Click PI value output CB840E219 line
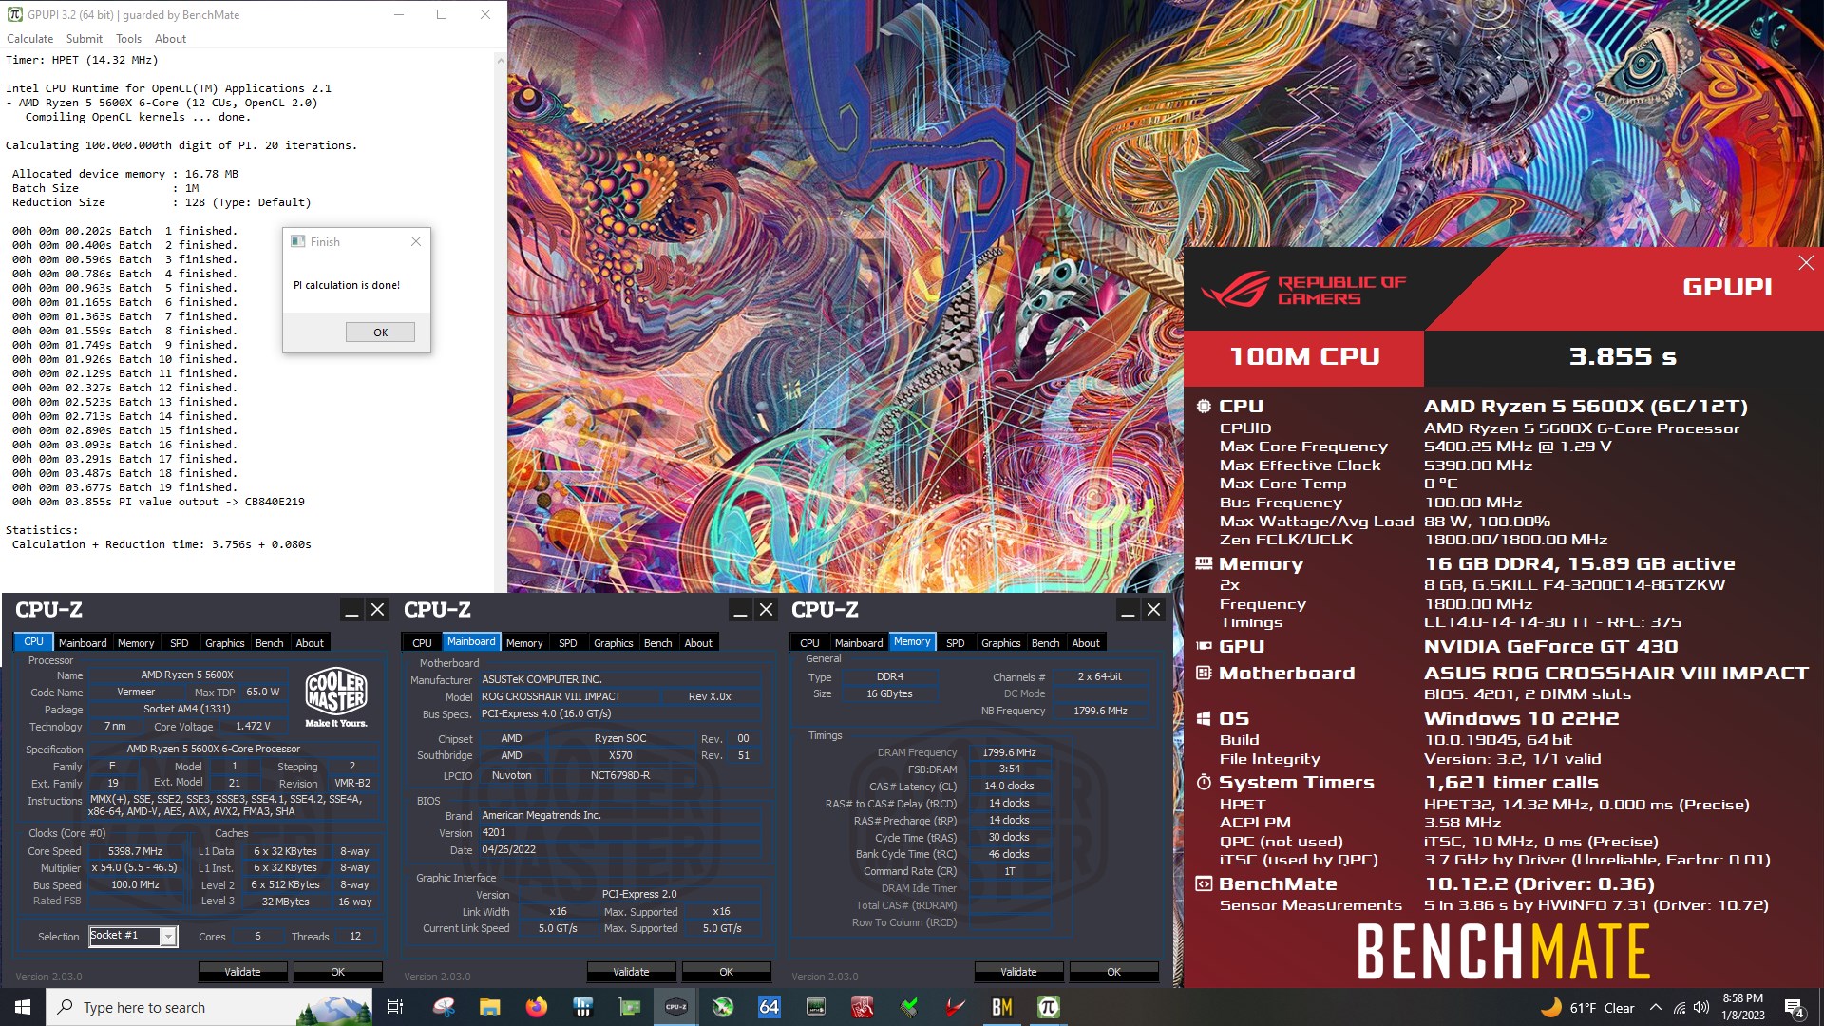Screen dimensions: 1824x1026 coord(159,502)
